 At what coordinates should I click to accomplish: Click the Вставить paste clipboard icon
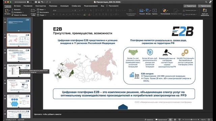7,11
